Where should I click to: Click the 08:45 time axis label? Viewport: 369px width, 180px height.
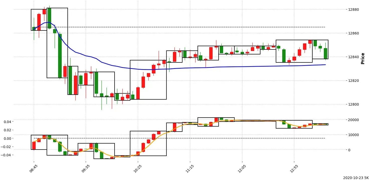(33, 169)
